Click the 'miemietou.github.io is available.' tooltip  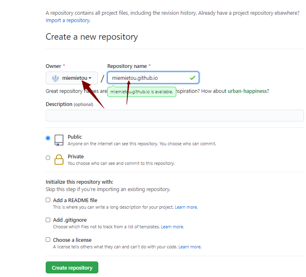point(142,92)
